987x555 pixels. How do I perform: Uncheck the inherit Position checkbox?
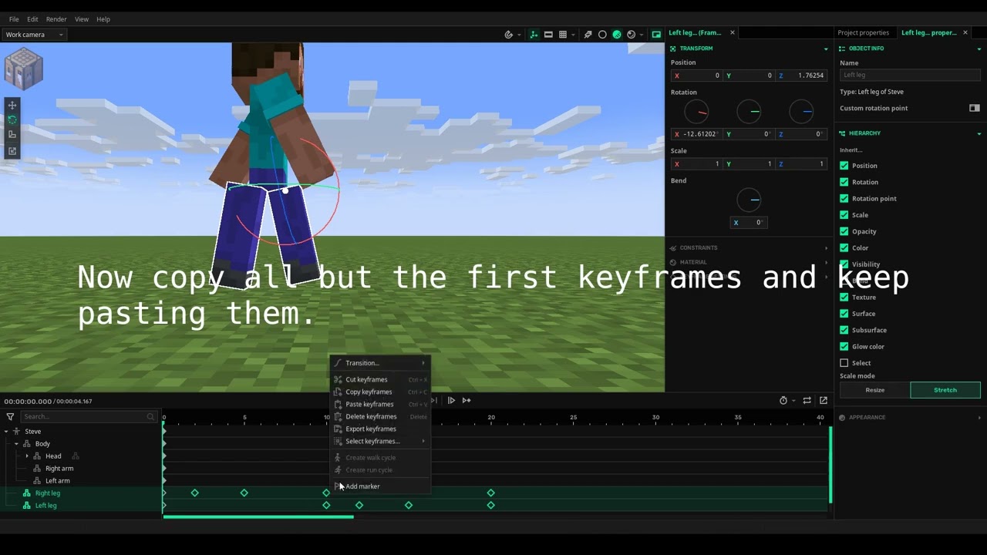tap(844, 166)
